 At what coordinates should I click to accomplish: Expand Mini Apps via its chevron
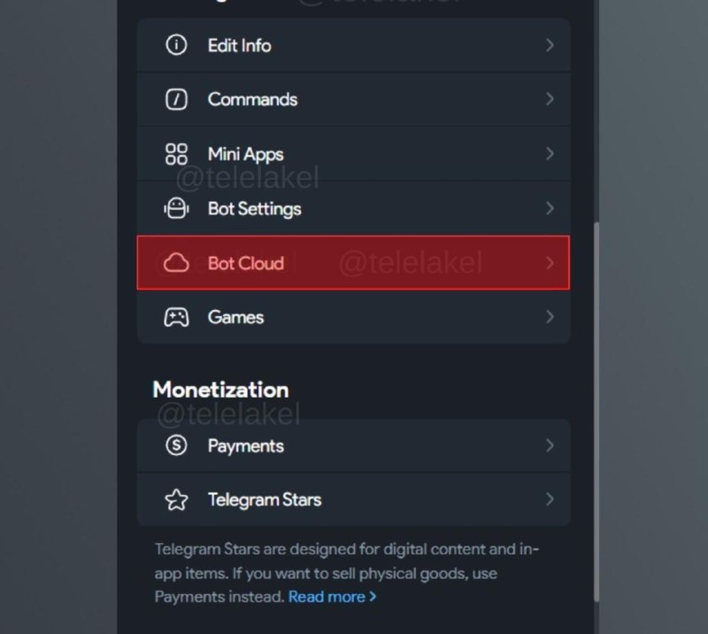pos(550,154)
